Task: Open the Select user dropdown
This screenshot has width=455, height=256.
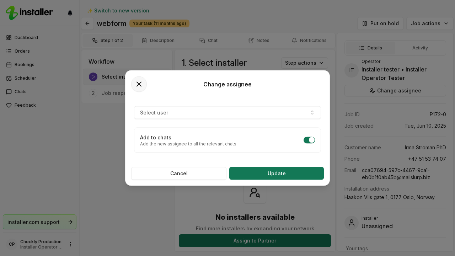Action: coord(227,113)
